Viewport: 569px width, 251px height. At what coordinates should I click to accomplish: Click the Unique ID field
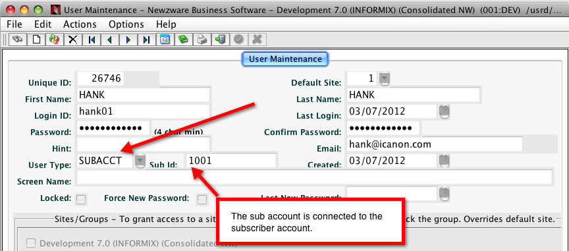coord(101,78)
